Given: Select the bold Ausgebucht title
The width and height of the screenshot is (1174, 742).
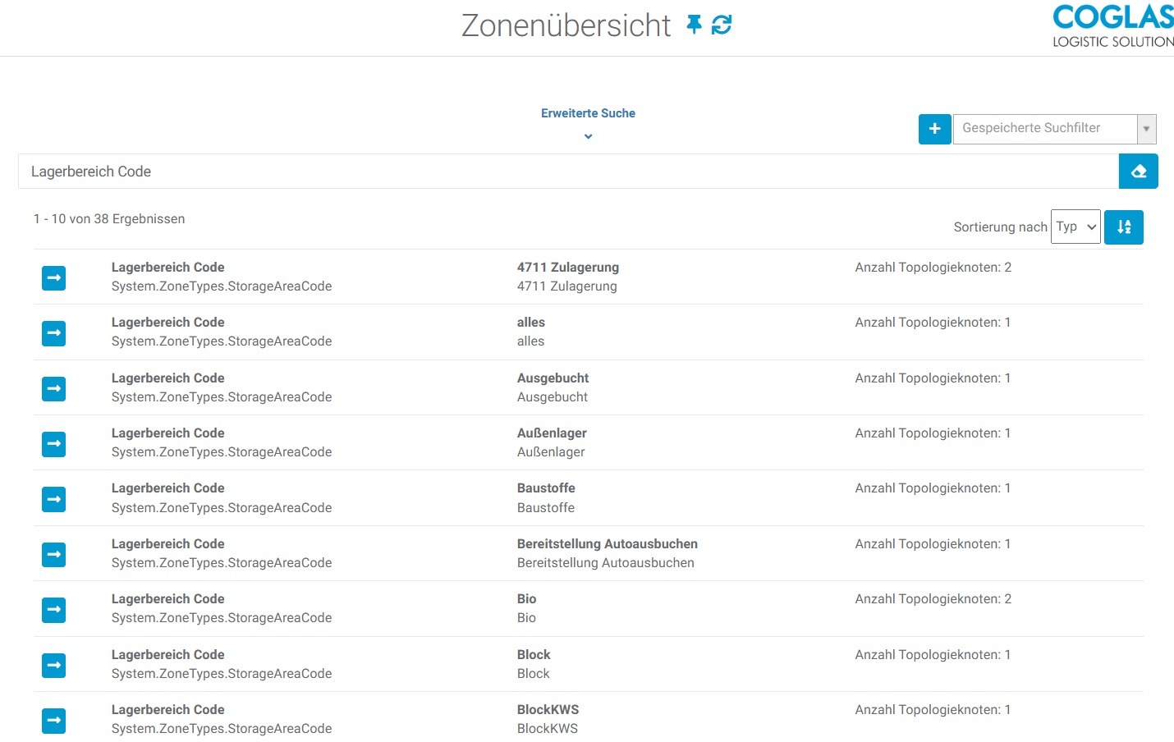Looking at the screenshot, I should click(553, 378).
